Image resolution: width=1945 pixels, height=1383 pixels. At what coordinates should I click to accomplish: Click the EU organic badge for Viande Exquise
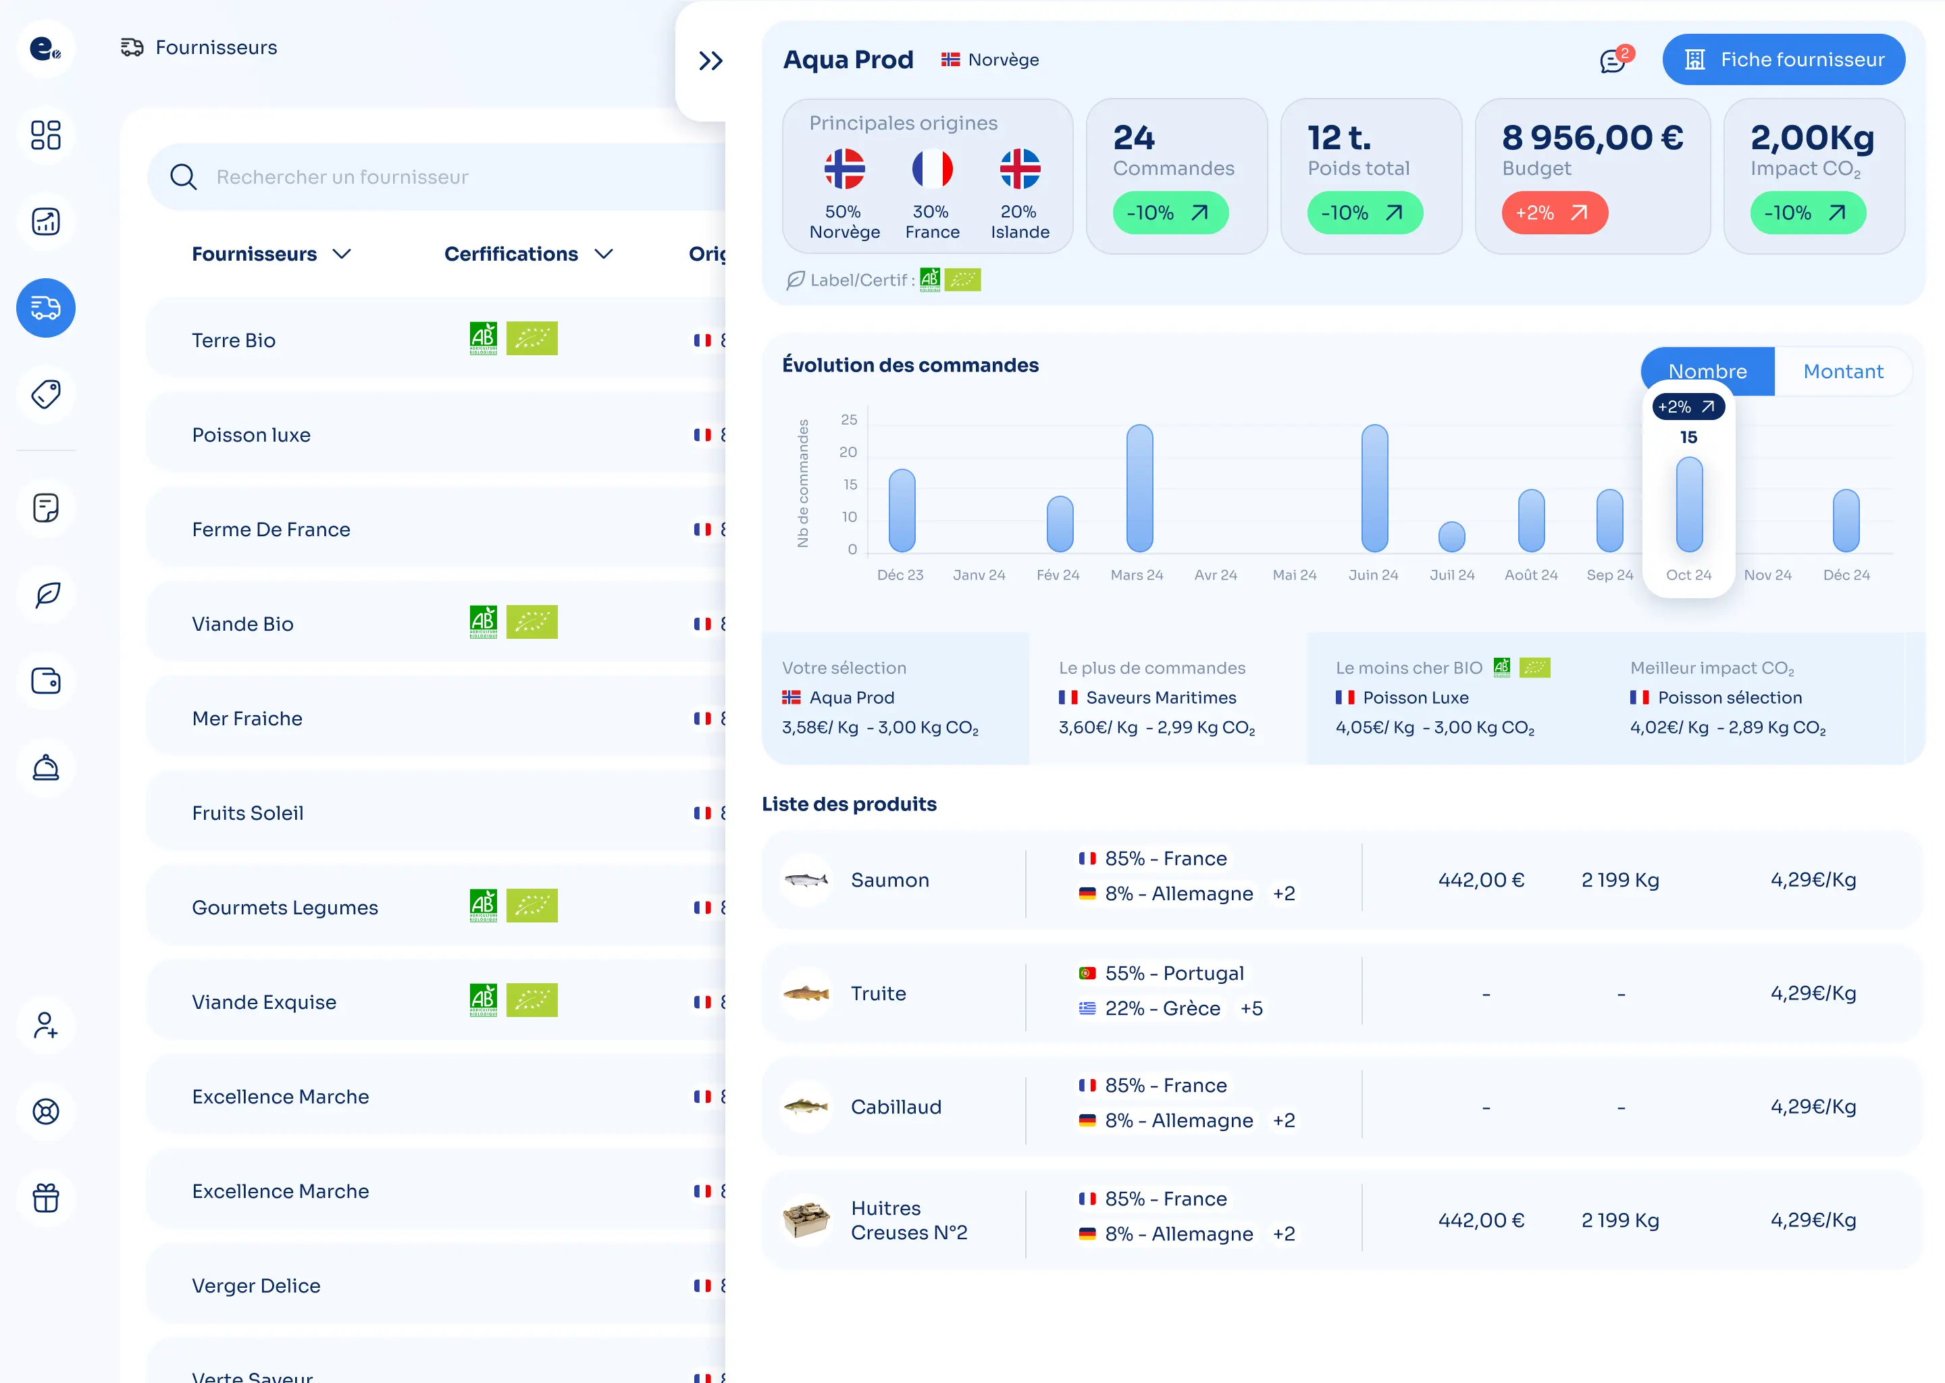coord(532,1000)
